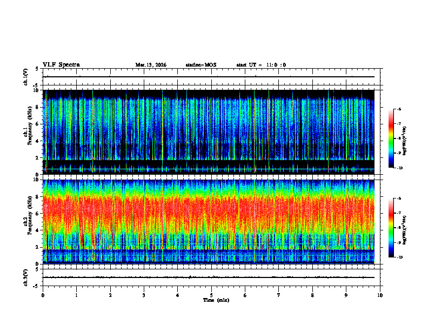428x331 pixels.
Task: Click the ch.2 spectrogram color scale bar
Action: pyautogui.click(x=391, y=228)
